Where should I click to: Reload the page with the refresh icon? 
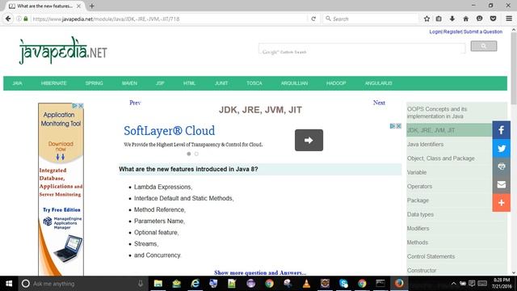[313, 19]
